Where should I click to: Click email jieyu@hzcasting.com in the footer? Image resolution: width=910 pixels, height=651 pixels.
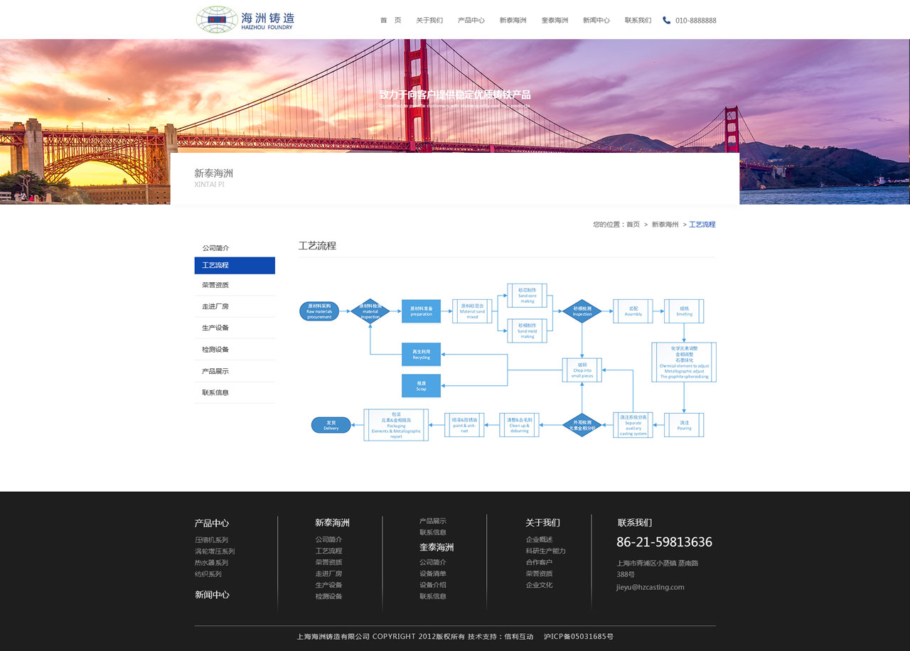click(651, 588)
